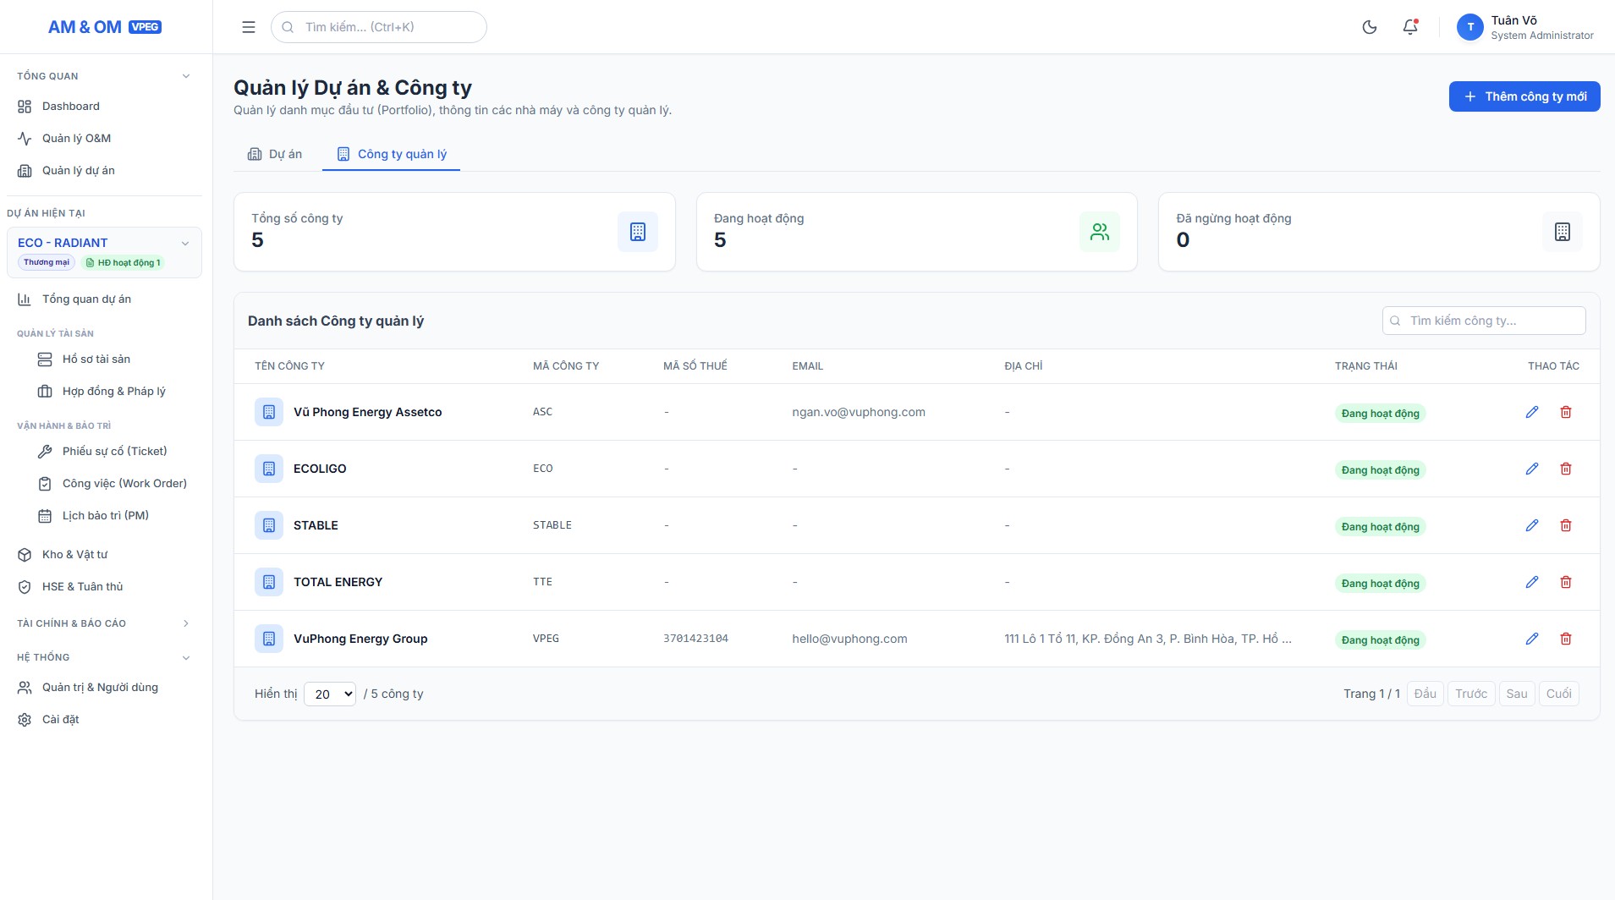Navigate to HSE & Tuân thủ
Screen dimensions: 1615x900
106,587
